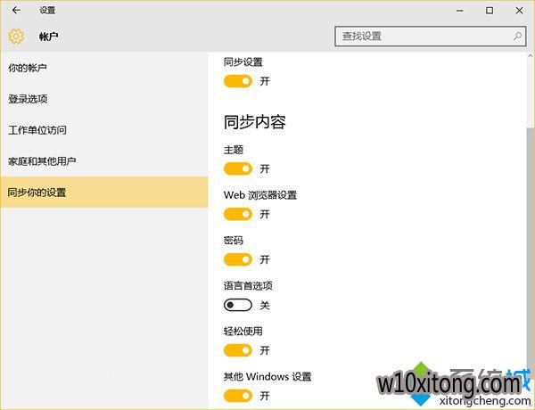Select 登录选项 in the sidebar
535x410 pixels.
click(x=104, y=99)
